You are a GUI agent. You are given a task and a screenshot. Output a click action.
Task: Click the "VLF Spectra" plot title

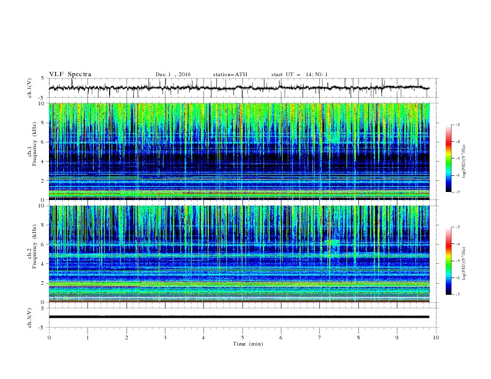tap(70, 74)
